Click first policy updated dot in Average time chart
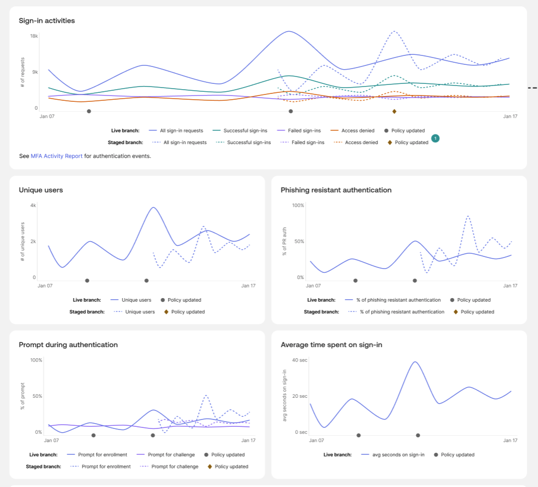Screen dimensions: 538x487 (x=358, y=435)
